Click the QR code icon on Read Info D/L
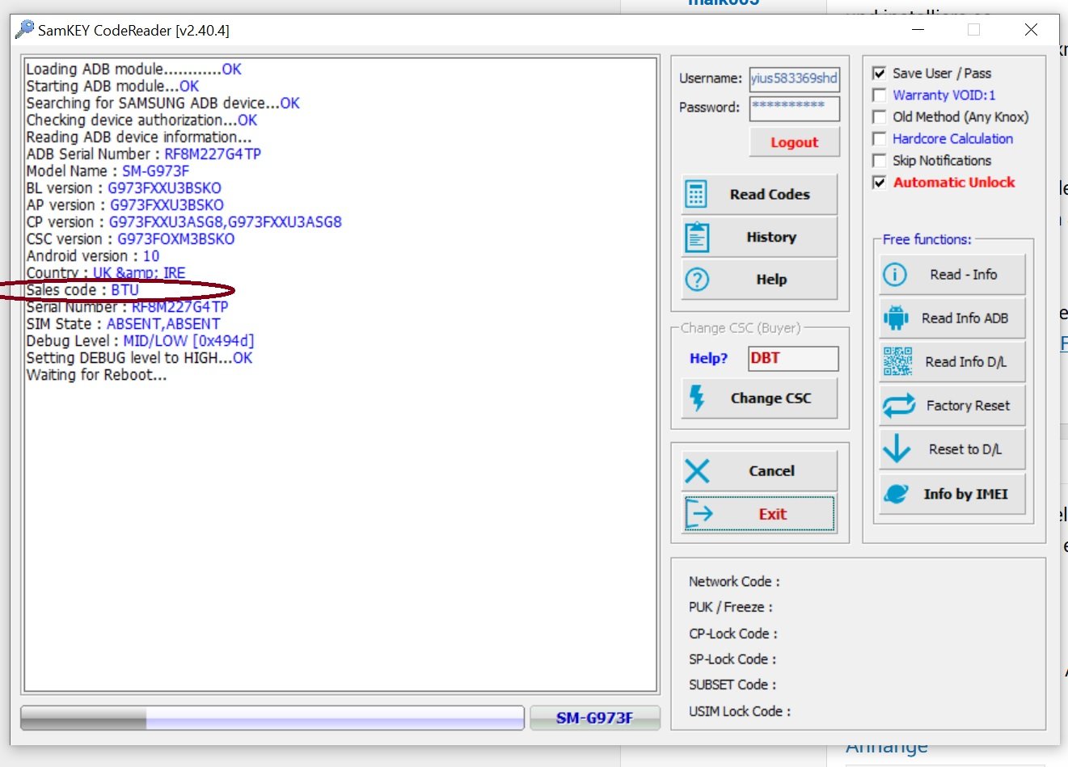 point(897,362)
